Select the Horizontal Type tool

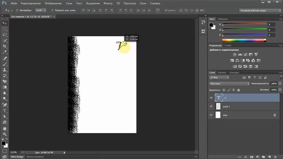[5, 110]
